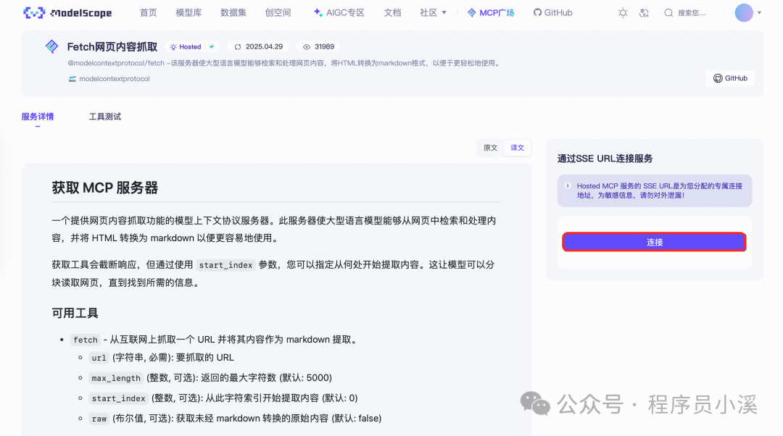Click the 连接 connect button
783x436 pixels.
point(654,242)
